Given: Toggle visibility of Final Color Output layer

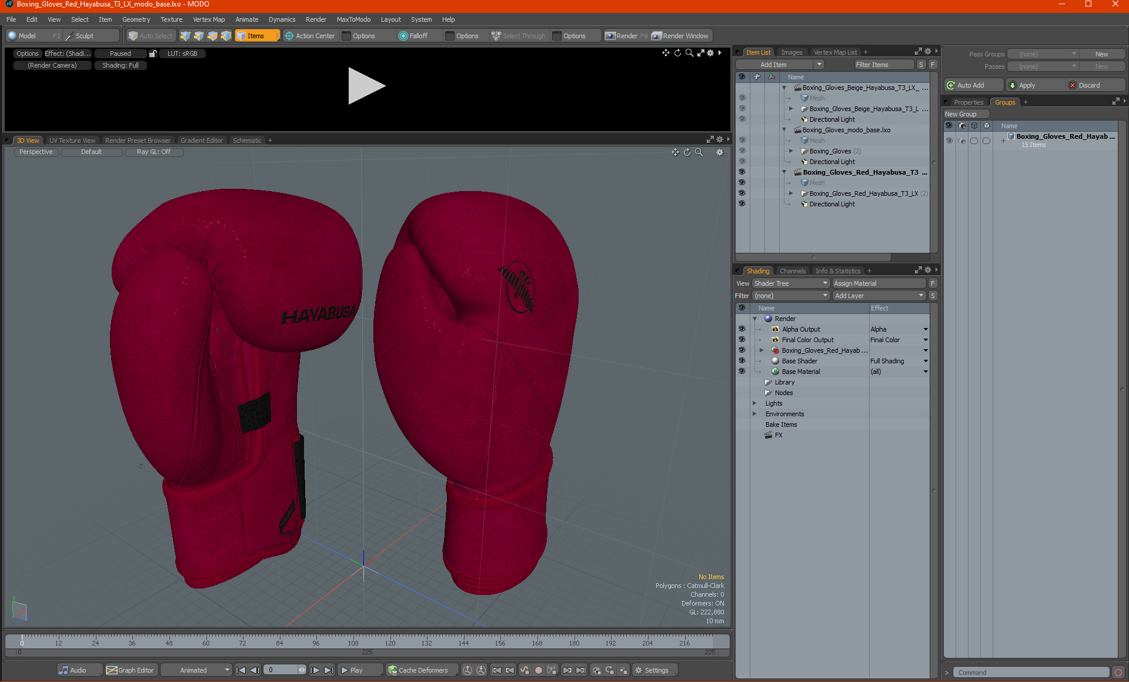Looking at the screenshot, I should [x=742, y=340].
